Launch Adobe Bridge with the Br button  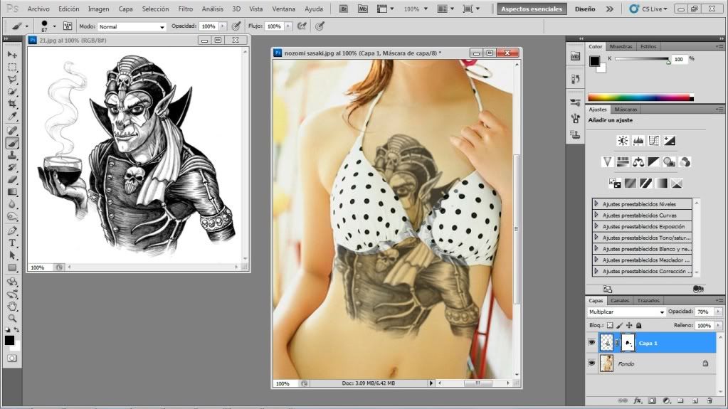344,9
